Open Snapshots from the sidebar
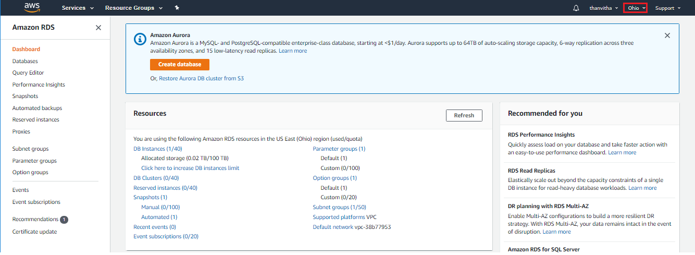 [x=26, y=96]
